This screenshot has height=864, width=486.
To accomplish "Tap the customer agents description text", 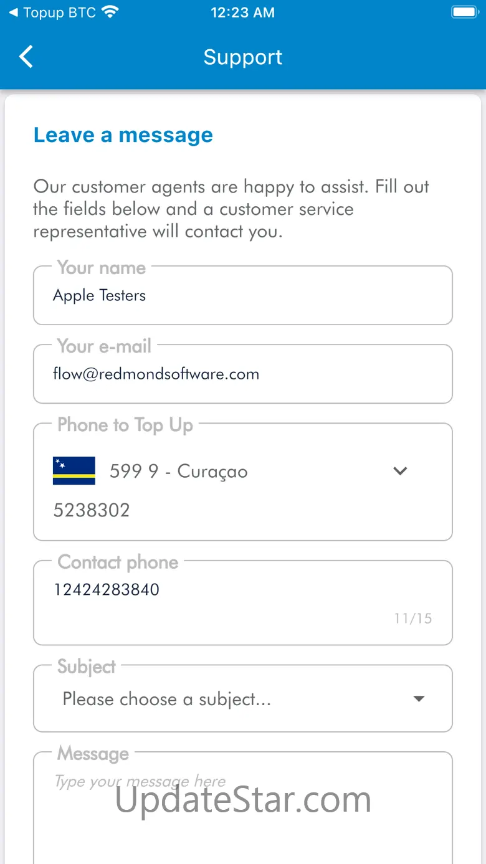I will [231, 209].
